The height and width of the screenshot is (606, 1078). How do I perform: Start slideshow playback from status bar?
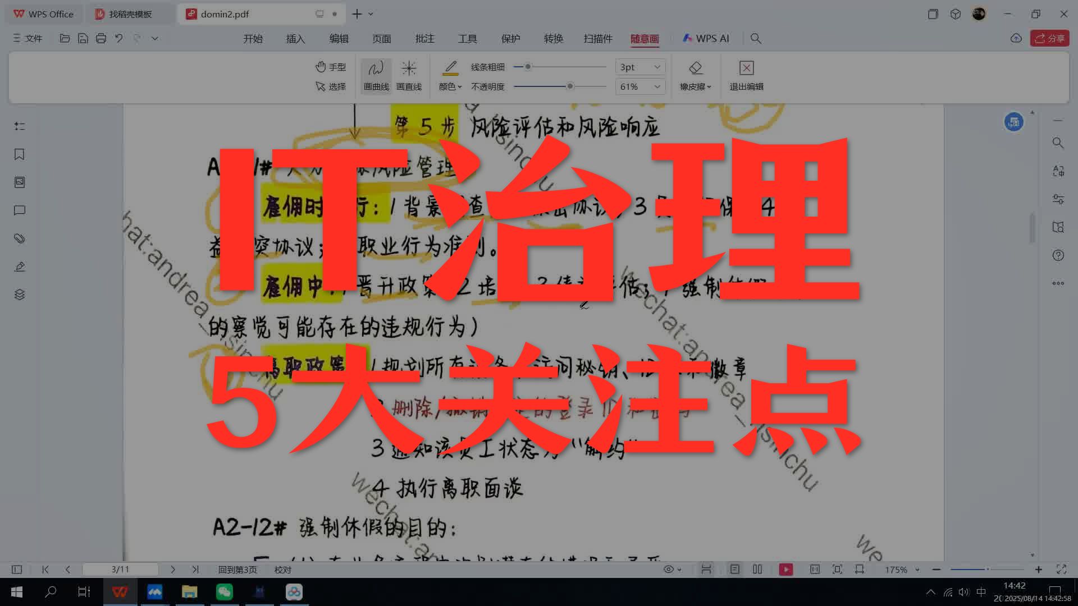pyautogui.click(x=785, y=569)
